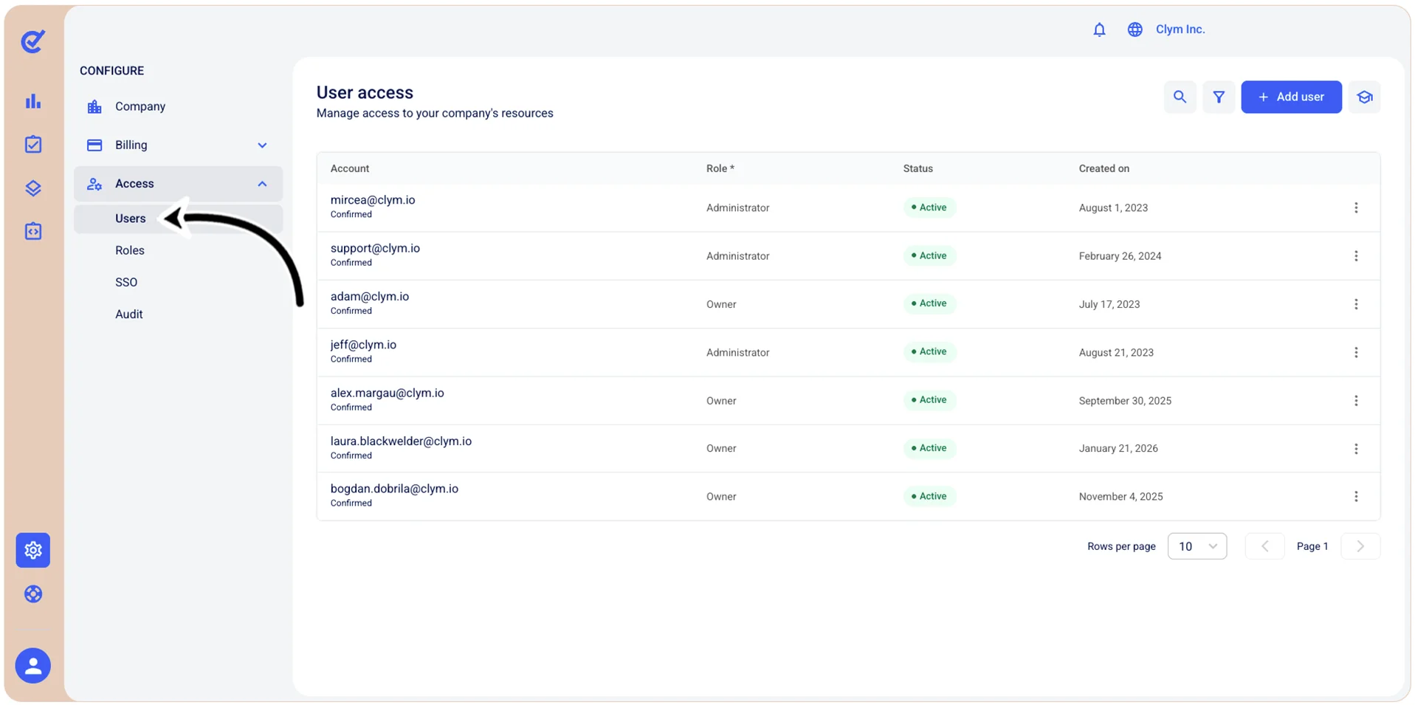
Task: Open the Billing menu item
Action: pyautogui.click(x=178, y=145)
